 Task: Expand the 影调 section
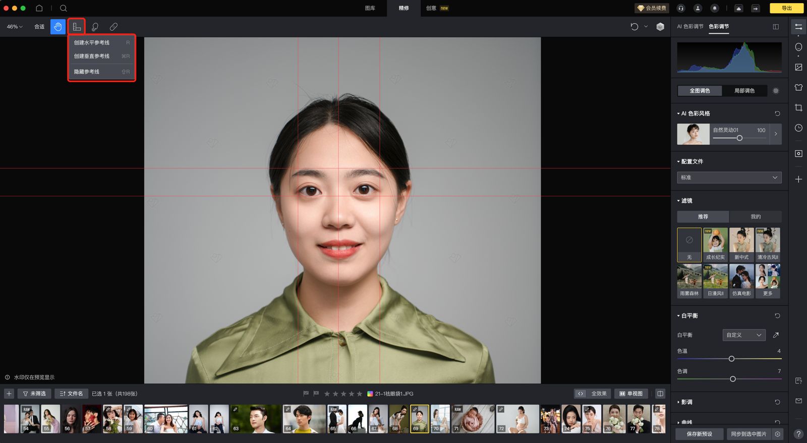click(686, 402)
